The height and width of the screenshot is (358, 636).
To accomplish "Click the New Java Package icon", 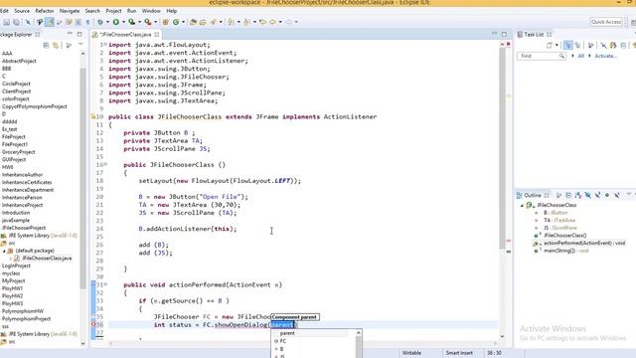I will (x=166, y=22).
